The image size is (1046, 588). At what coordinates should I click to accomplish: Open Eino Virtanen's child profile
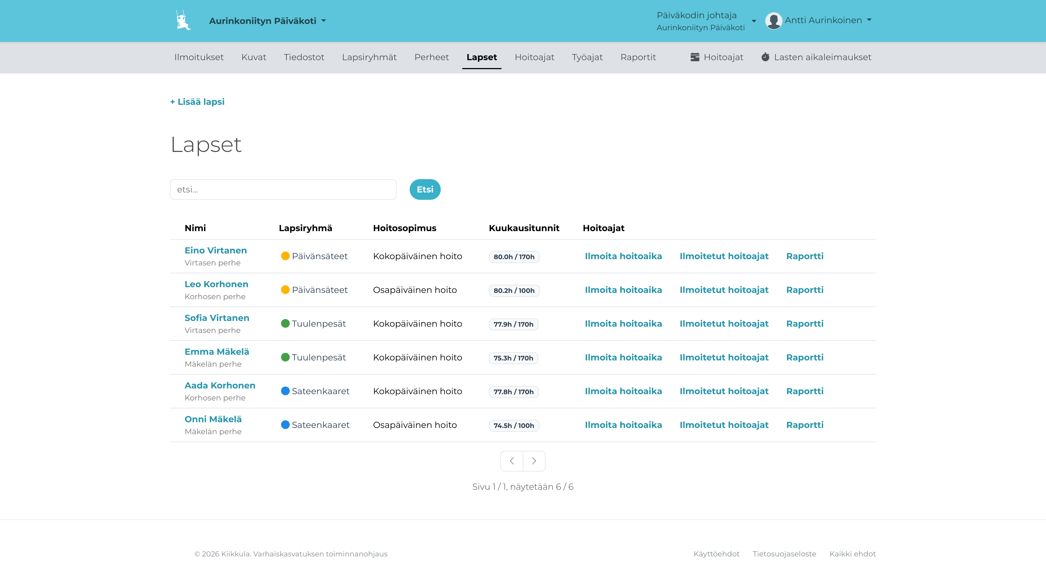(216, 250)
